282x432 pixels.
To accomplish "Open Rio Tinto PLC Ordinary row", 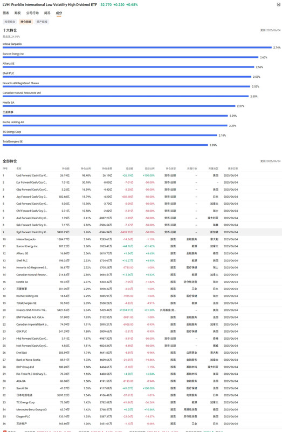I will point(141,374).
